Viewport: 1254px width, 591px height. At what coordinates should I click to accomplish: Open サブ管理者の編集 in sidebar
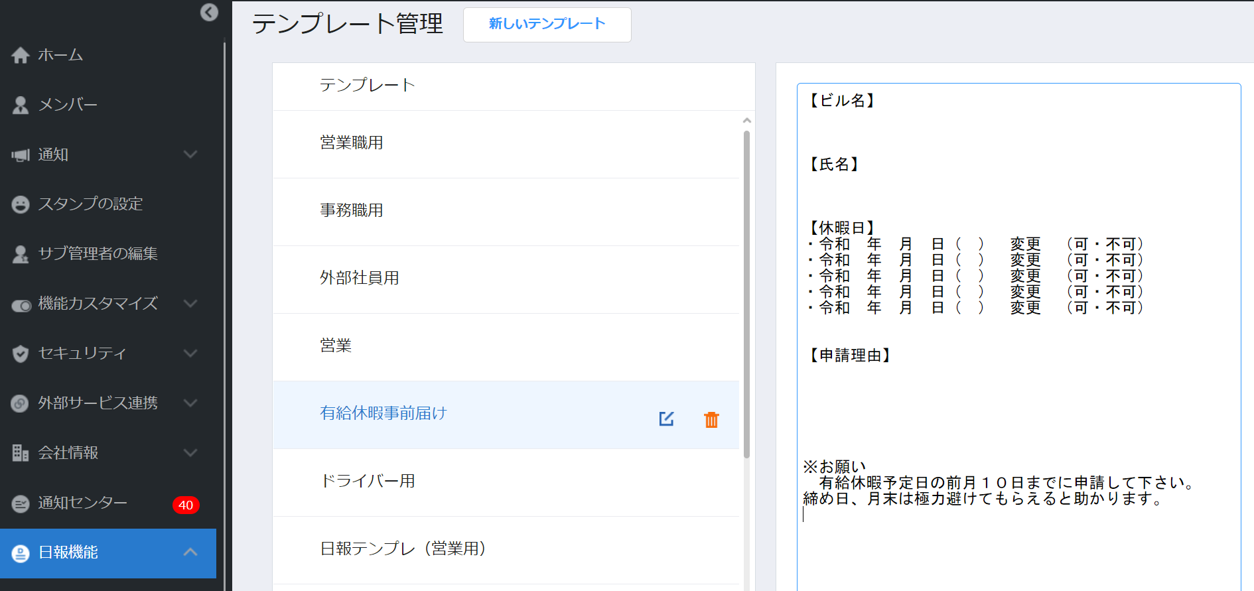97,253
